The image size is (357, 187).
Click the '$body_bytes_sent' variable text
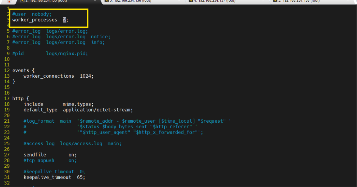pos(125,127)
